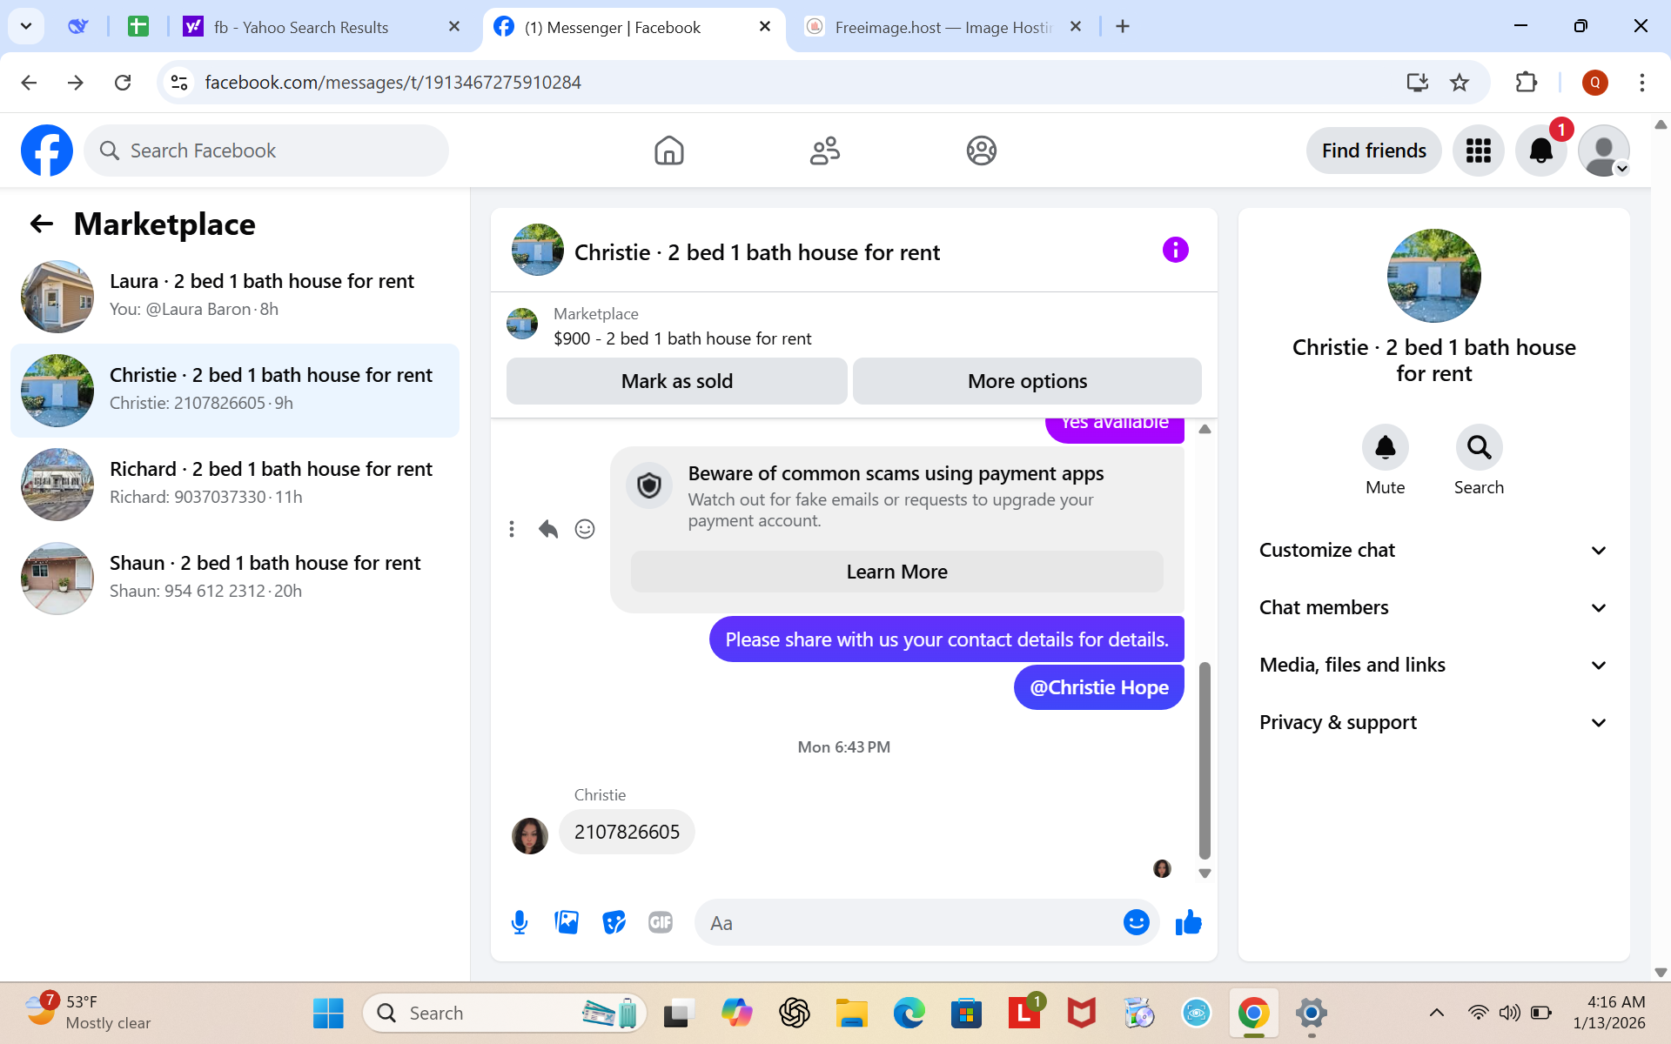The height and width of the screenshot is (1044, 1671).
Task: Expand Media, files and links section
Action: [1433, 665]
